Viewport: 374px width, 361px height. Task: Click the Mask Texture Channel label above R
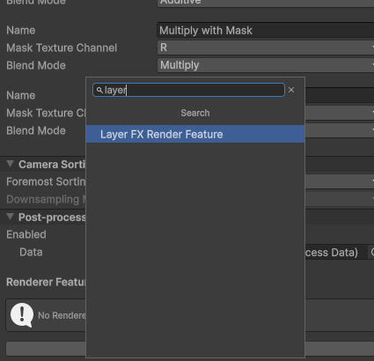click(62, 48)
